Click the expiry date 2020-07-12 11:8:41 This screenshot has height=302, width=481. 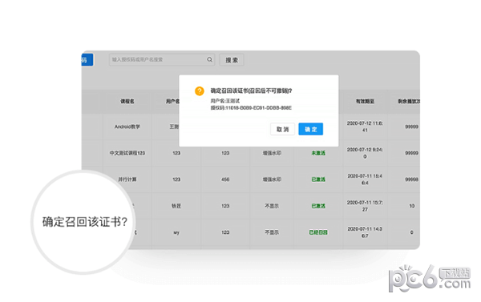pos(365,127)
